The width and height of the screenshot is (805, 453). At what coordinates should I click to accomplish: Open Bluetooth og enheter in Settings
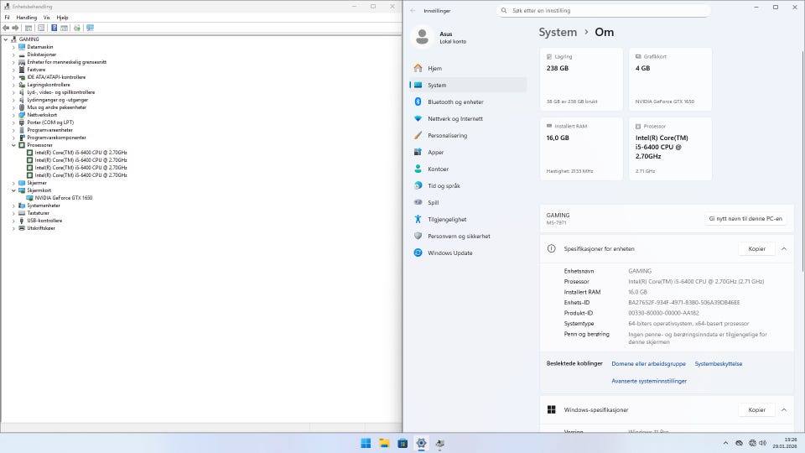[468, 102]
